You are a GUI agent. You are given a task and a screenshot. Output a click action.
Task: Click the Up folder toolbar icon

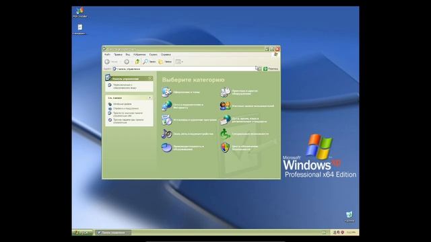pyautogui.click(x=137, y=62)
